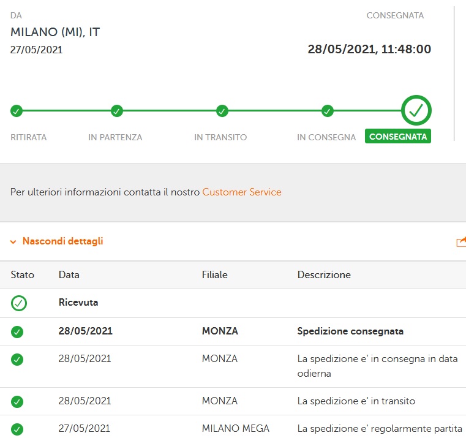
Task: Click the green Consegnata status badge
Action: pyautogui.click(x=398, y=137)
